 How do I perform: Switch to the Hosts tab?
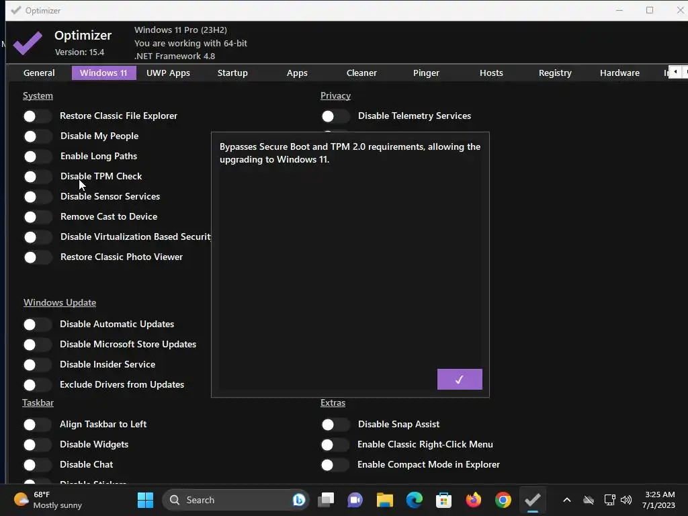click(491, 73)
